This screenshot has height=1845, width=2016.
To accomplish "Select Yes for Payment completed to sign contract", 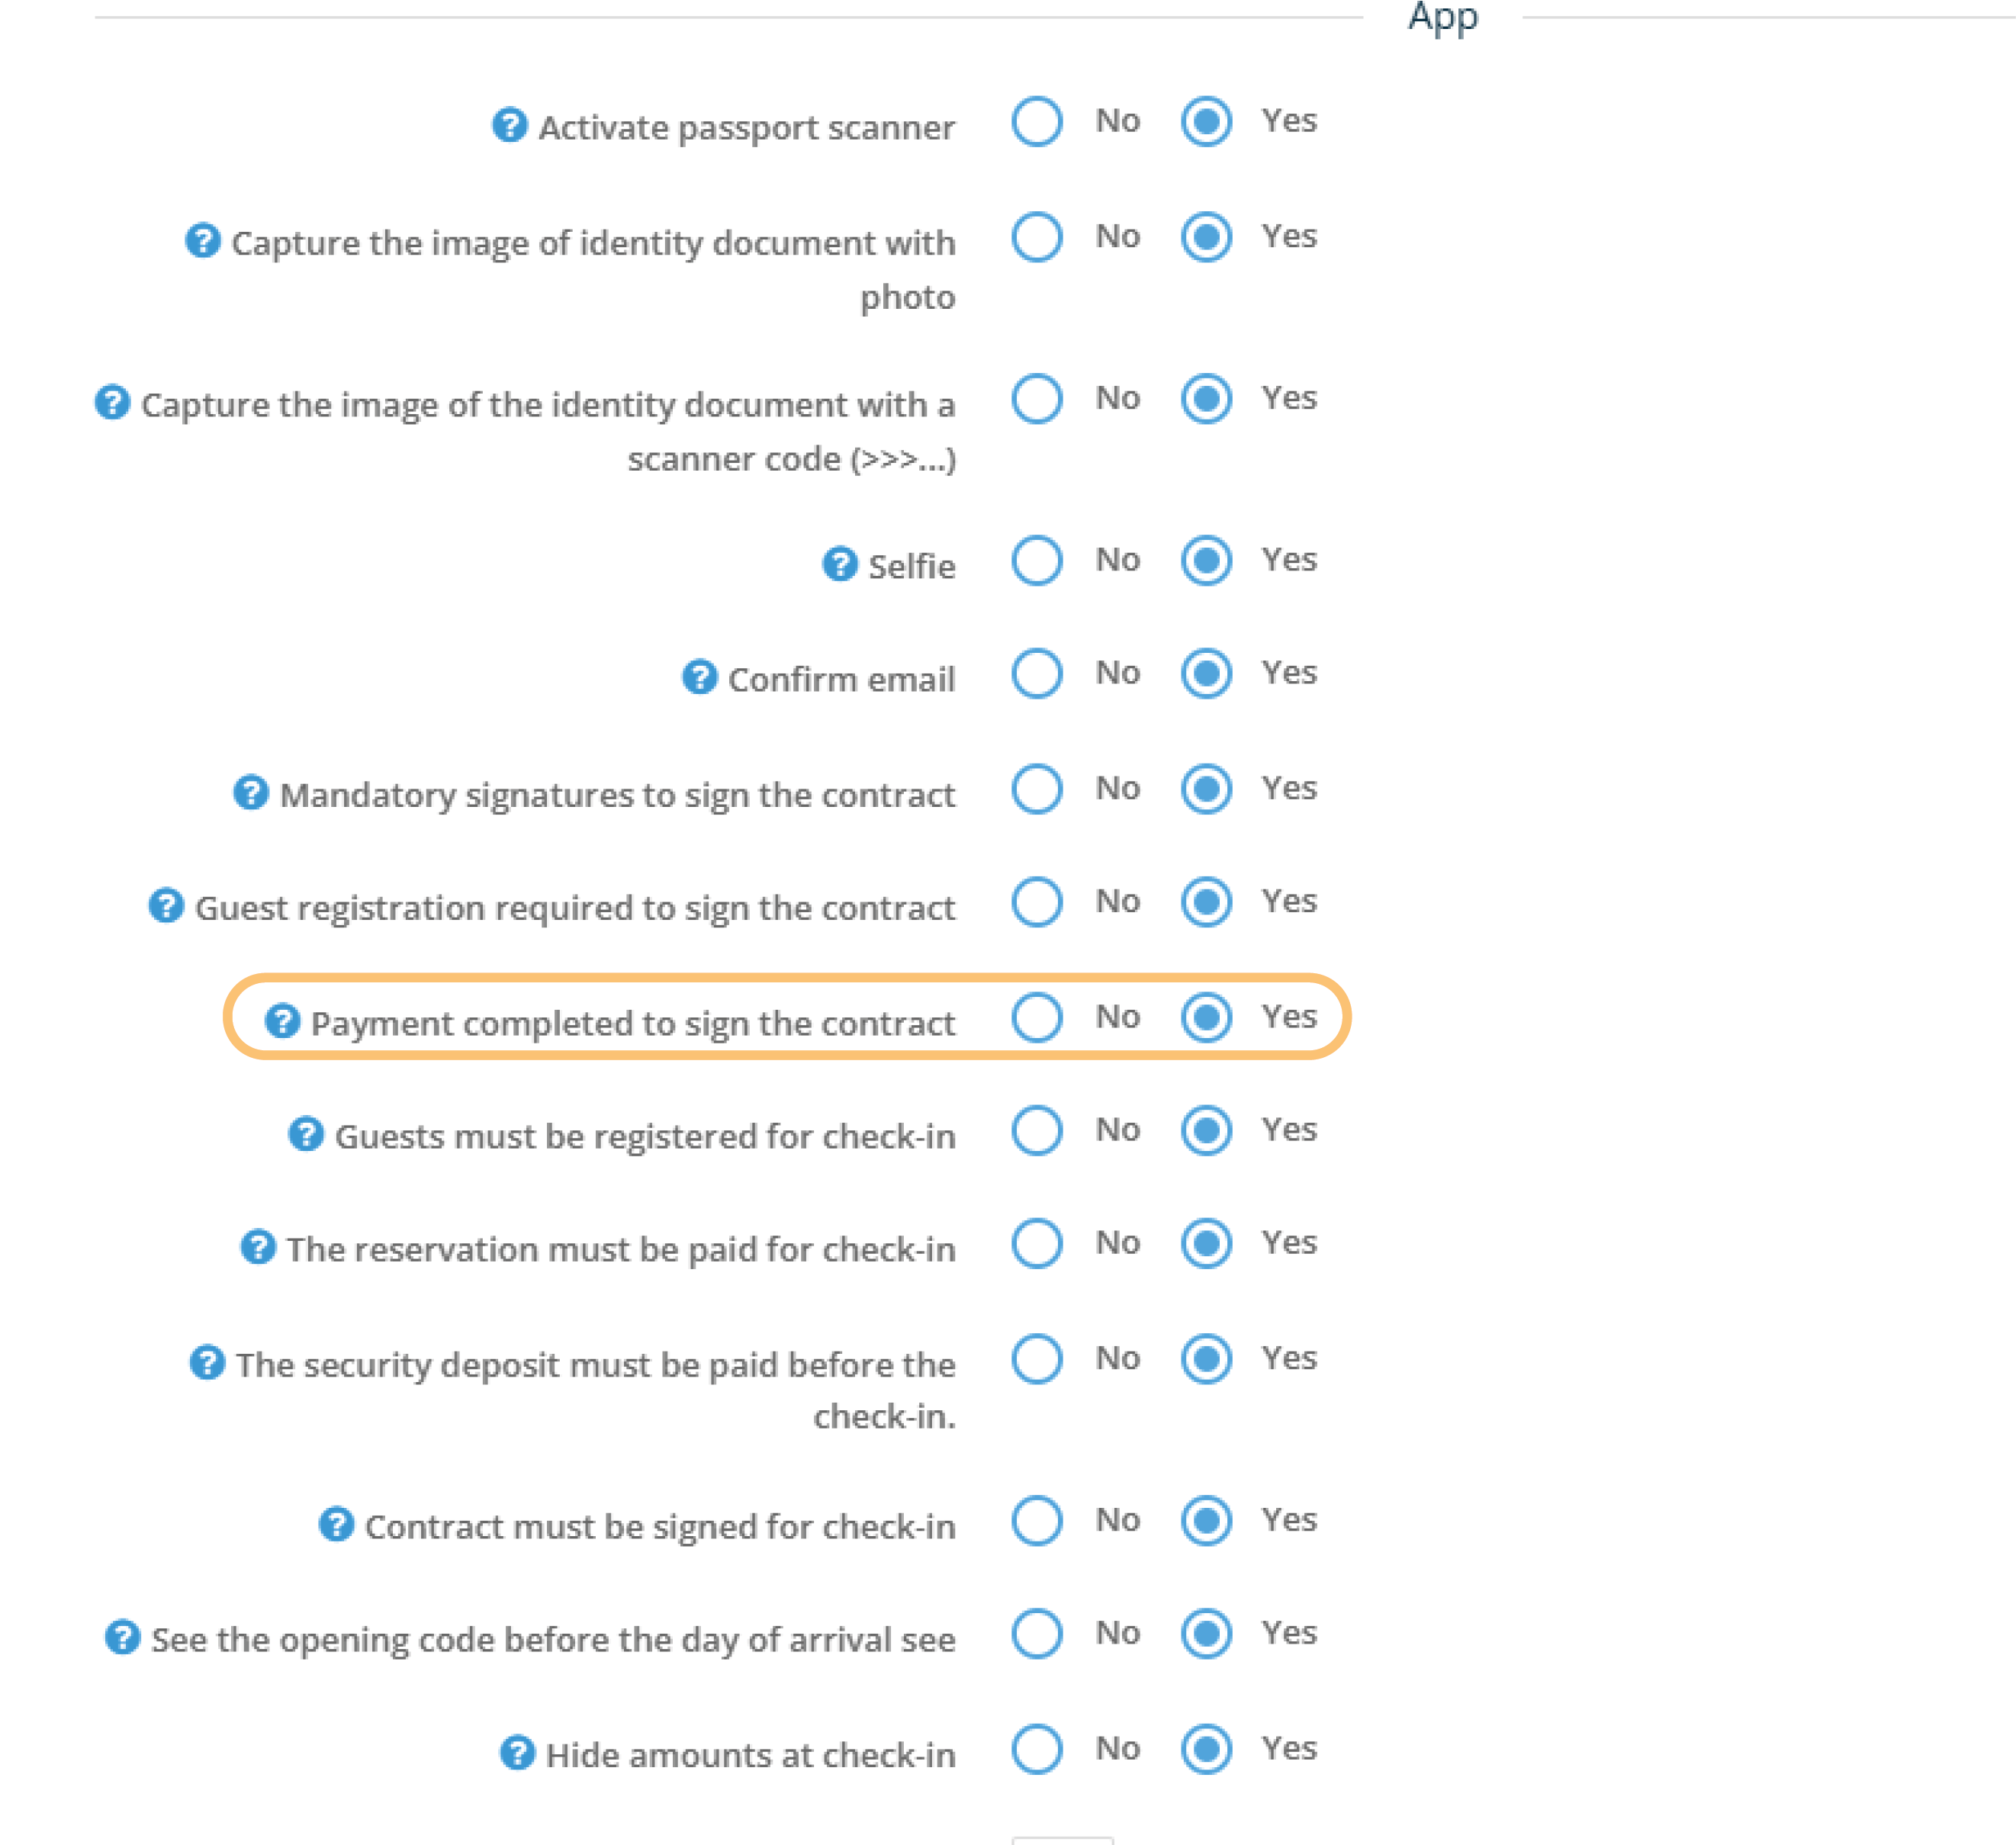I will 1206,1017.
